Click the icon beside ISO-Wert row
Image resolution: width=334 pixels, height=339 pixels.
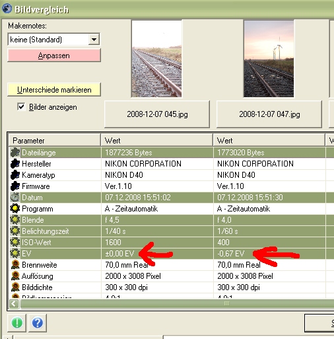(x=15, y=243)
